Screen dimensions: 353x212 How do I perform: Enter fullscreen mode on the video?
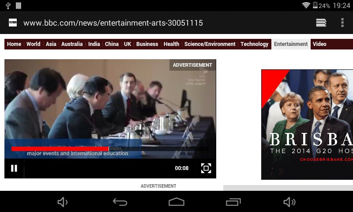[x=206, y=168]
